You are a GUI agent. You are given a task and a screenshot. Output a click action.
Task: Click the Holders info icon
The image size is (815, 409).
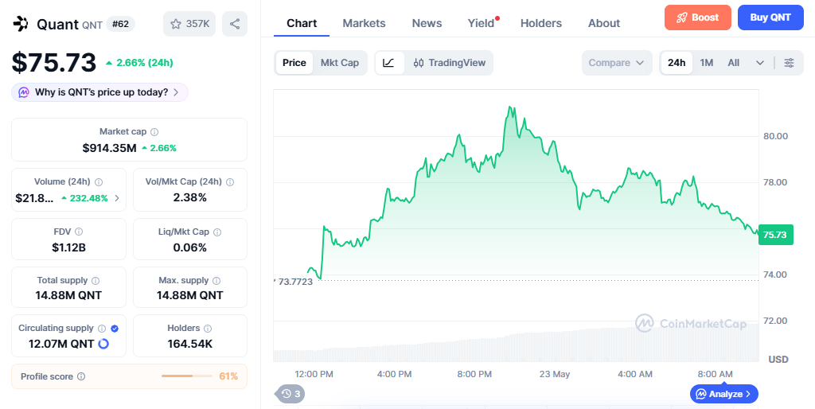pyautogui.click(x=208, y=329)
